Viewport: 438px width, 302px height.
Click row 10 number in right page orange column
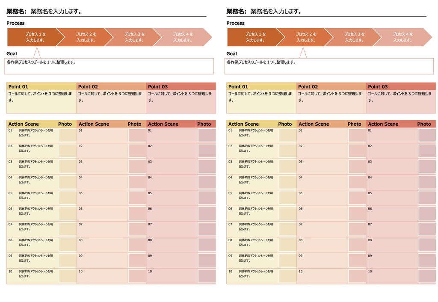click(x=301, y=271)
